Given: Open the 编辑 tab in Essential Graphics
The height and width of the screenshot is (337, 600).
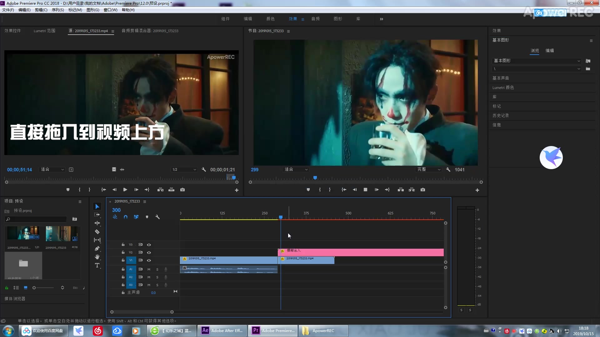Looking at the screenshot, I should click(x=550, y=51).
